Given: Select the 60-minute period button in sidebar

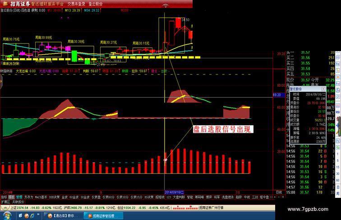Looking at the screenshot, I should [338, 180].
